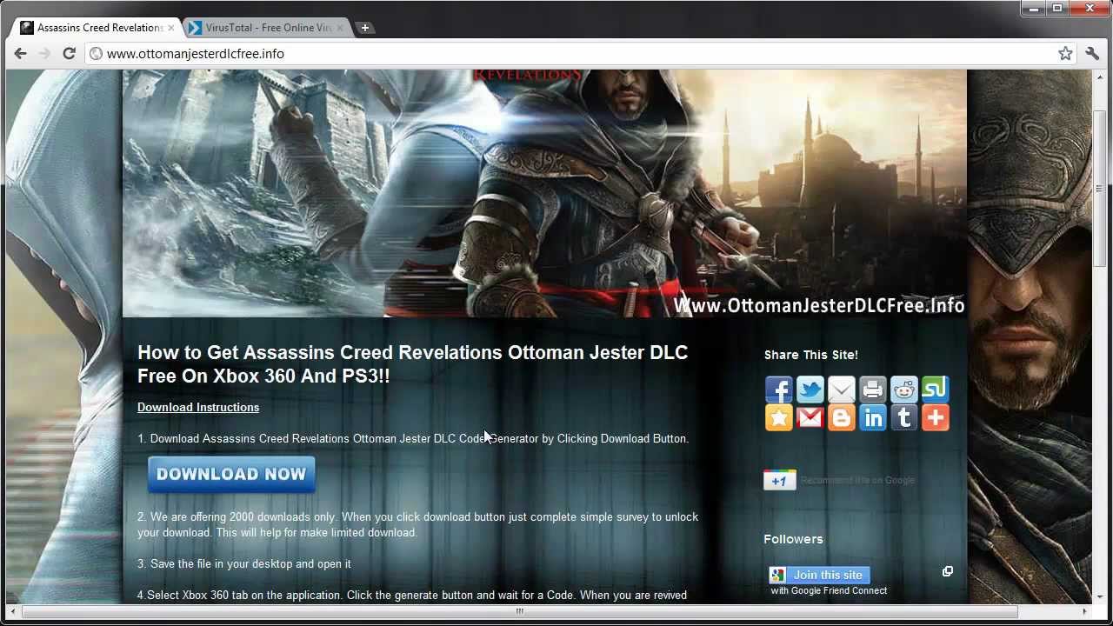Image resolution: width=1113 pixels, height=626 pixels.
Task: Click the orange star favorites icon
Action: 779,418
